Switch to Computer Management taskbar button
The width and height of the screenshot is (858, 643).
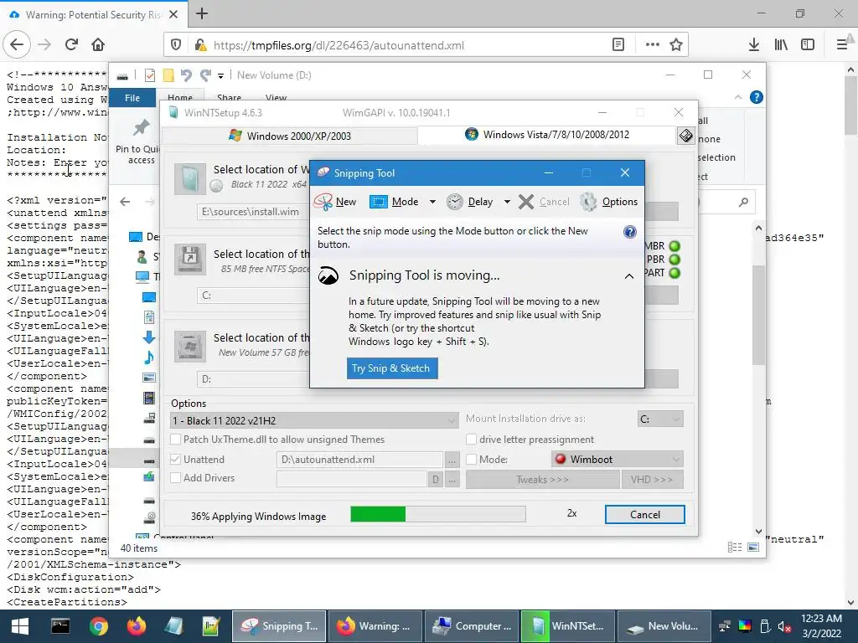[x=471, y=626]
